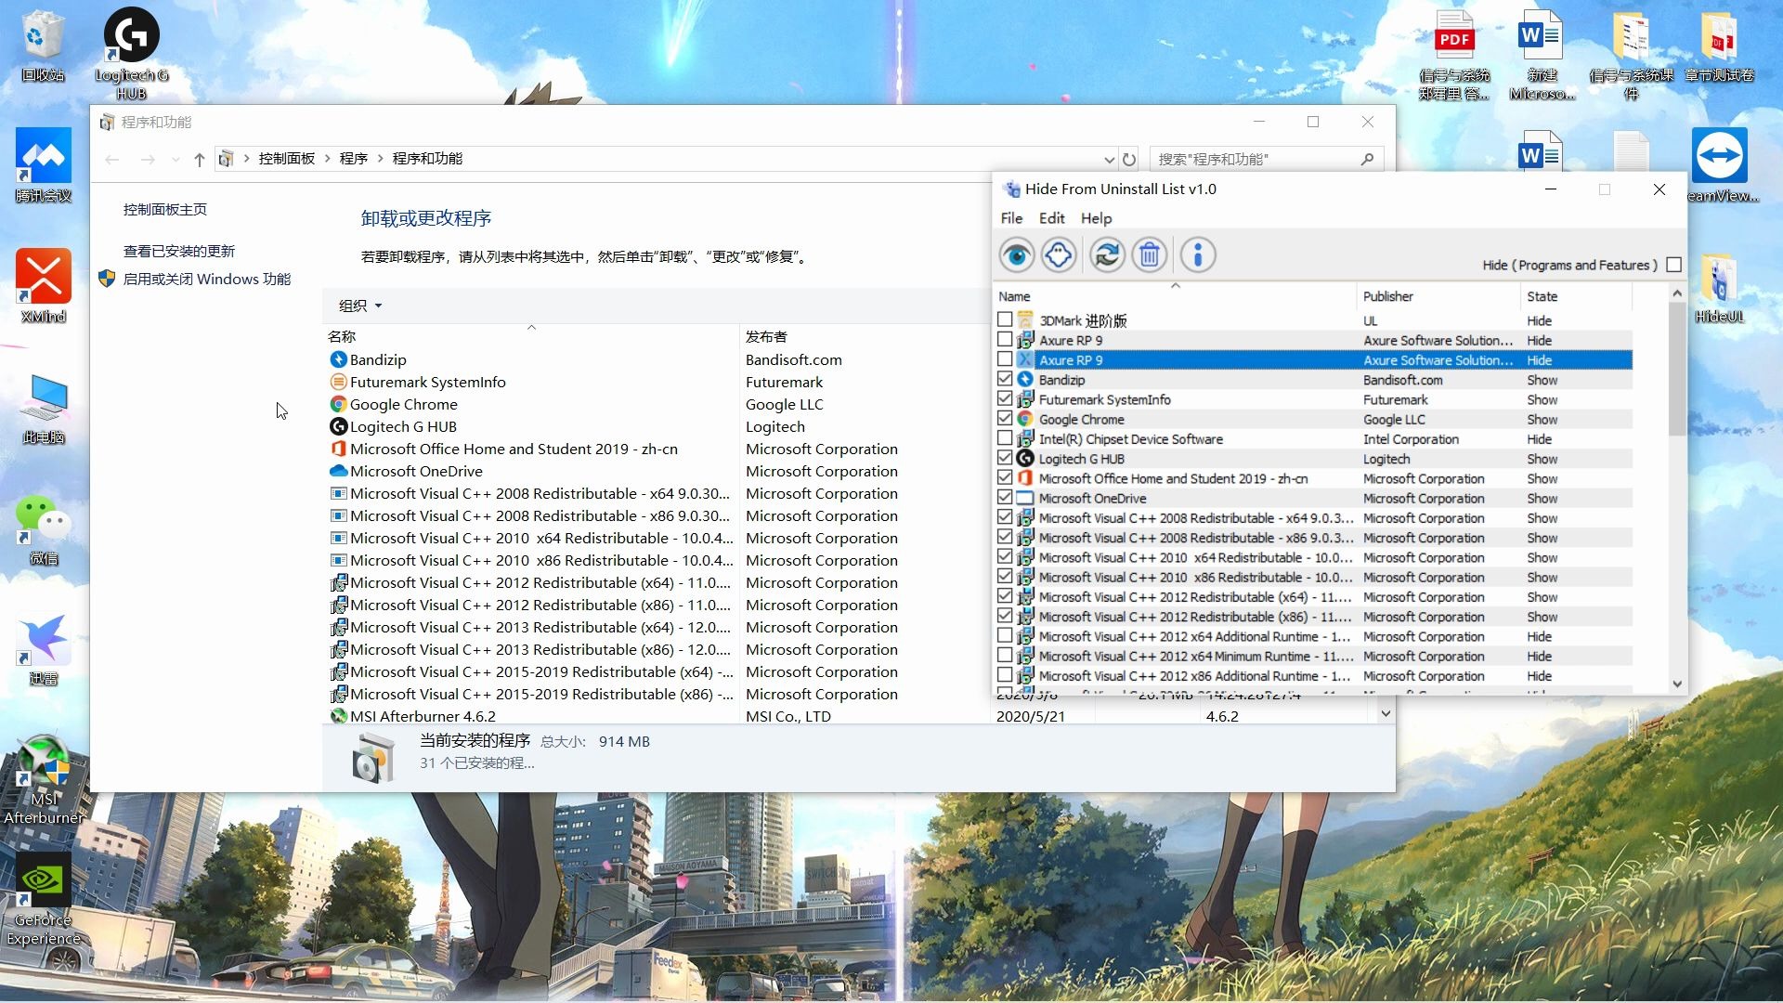The image size is (1783, 1003).
Task: Sort by Publisher column header
Action: pos(1438,296)
